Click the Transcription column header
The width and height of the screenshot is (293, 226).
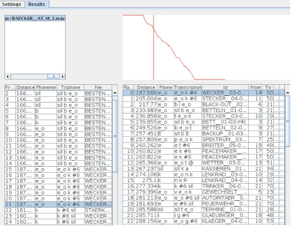pos(188,87)
